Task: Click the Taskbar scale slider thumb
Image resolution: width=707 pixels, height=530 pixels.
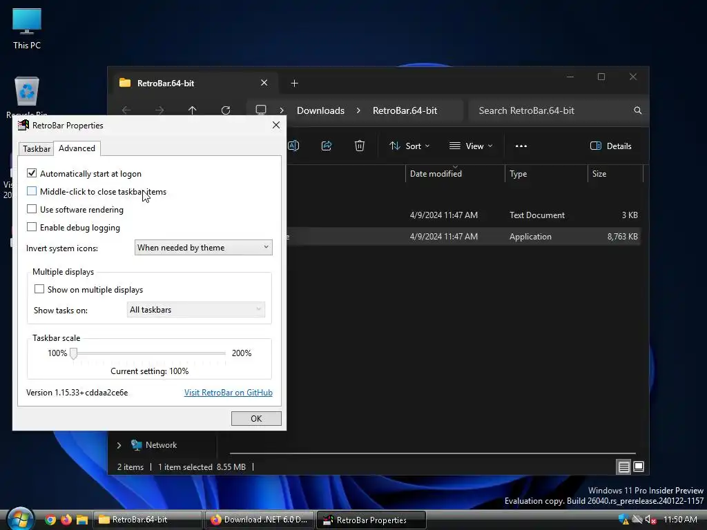Action: point(73,353)
